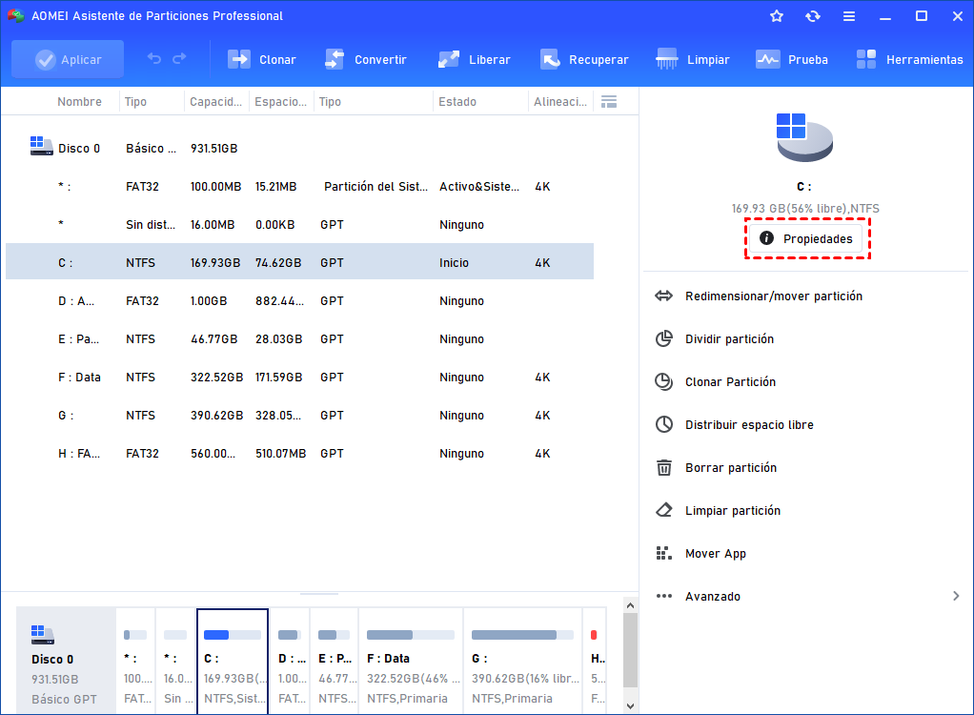Screen dimensions: 974x715
Task: Click the refresh icon in title bar
Action: pyautogui.click(x=813, y=16)
